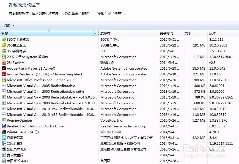Click the 2345看图王 icon
The height and width of the screenshot is (164, 239).
[x=4, y=62]
